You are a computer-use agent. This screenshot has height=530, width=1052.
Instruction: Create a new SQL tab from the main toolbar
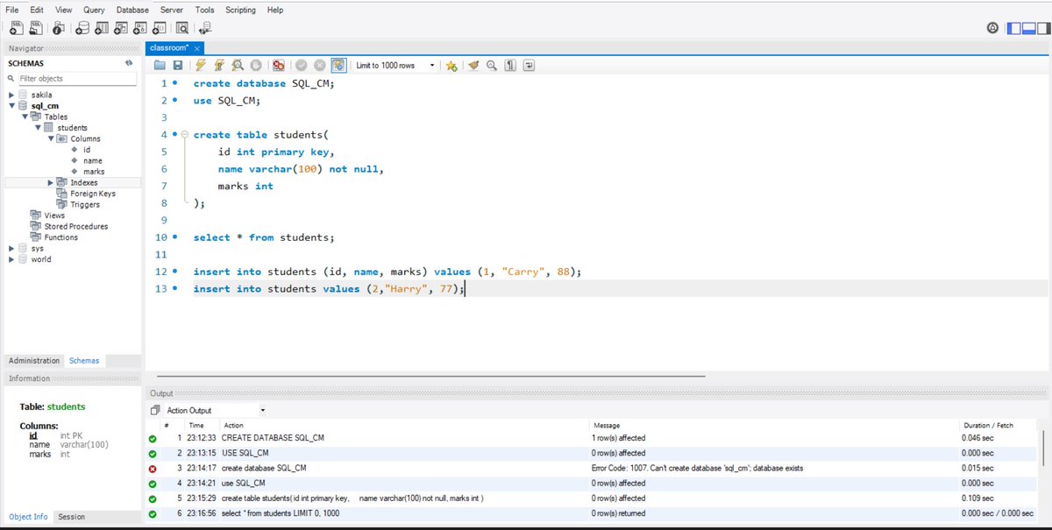tap(18, 29)
